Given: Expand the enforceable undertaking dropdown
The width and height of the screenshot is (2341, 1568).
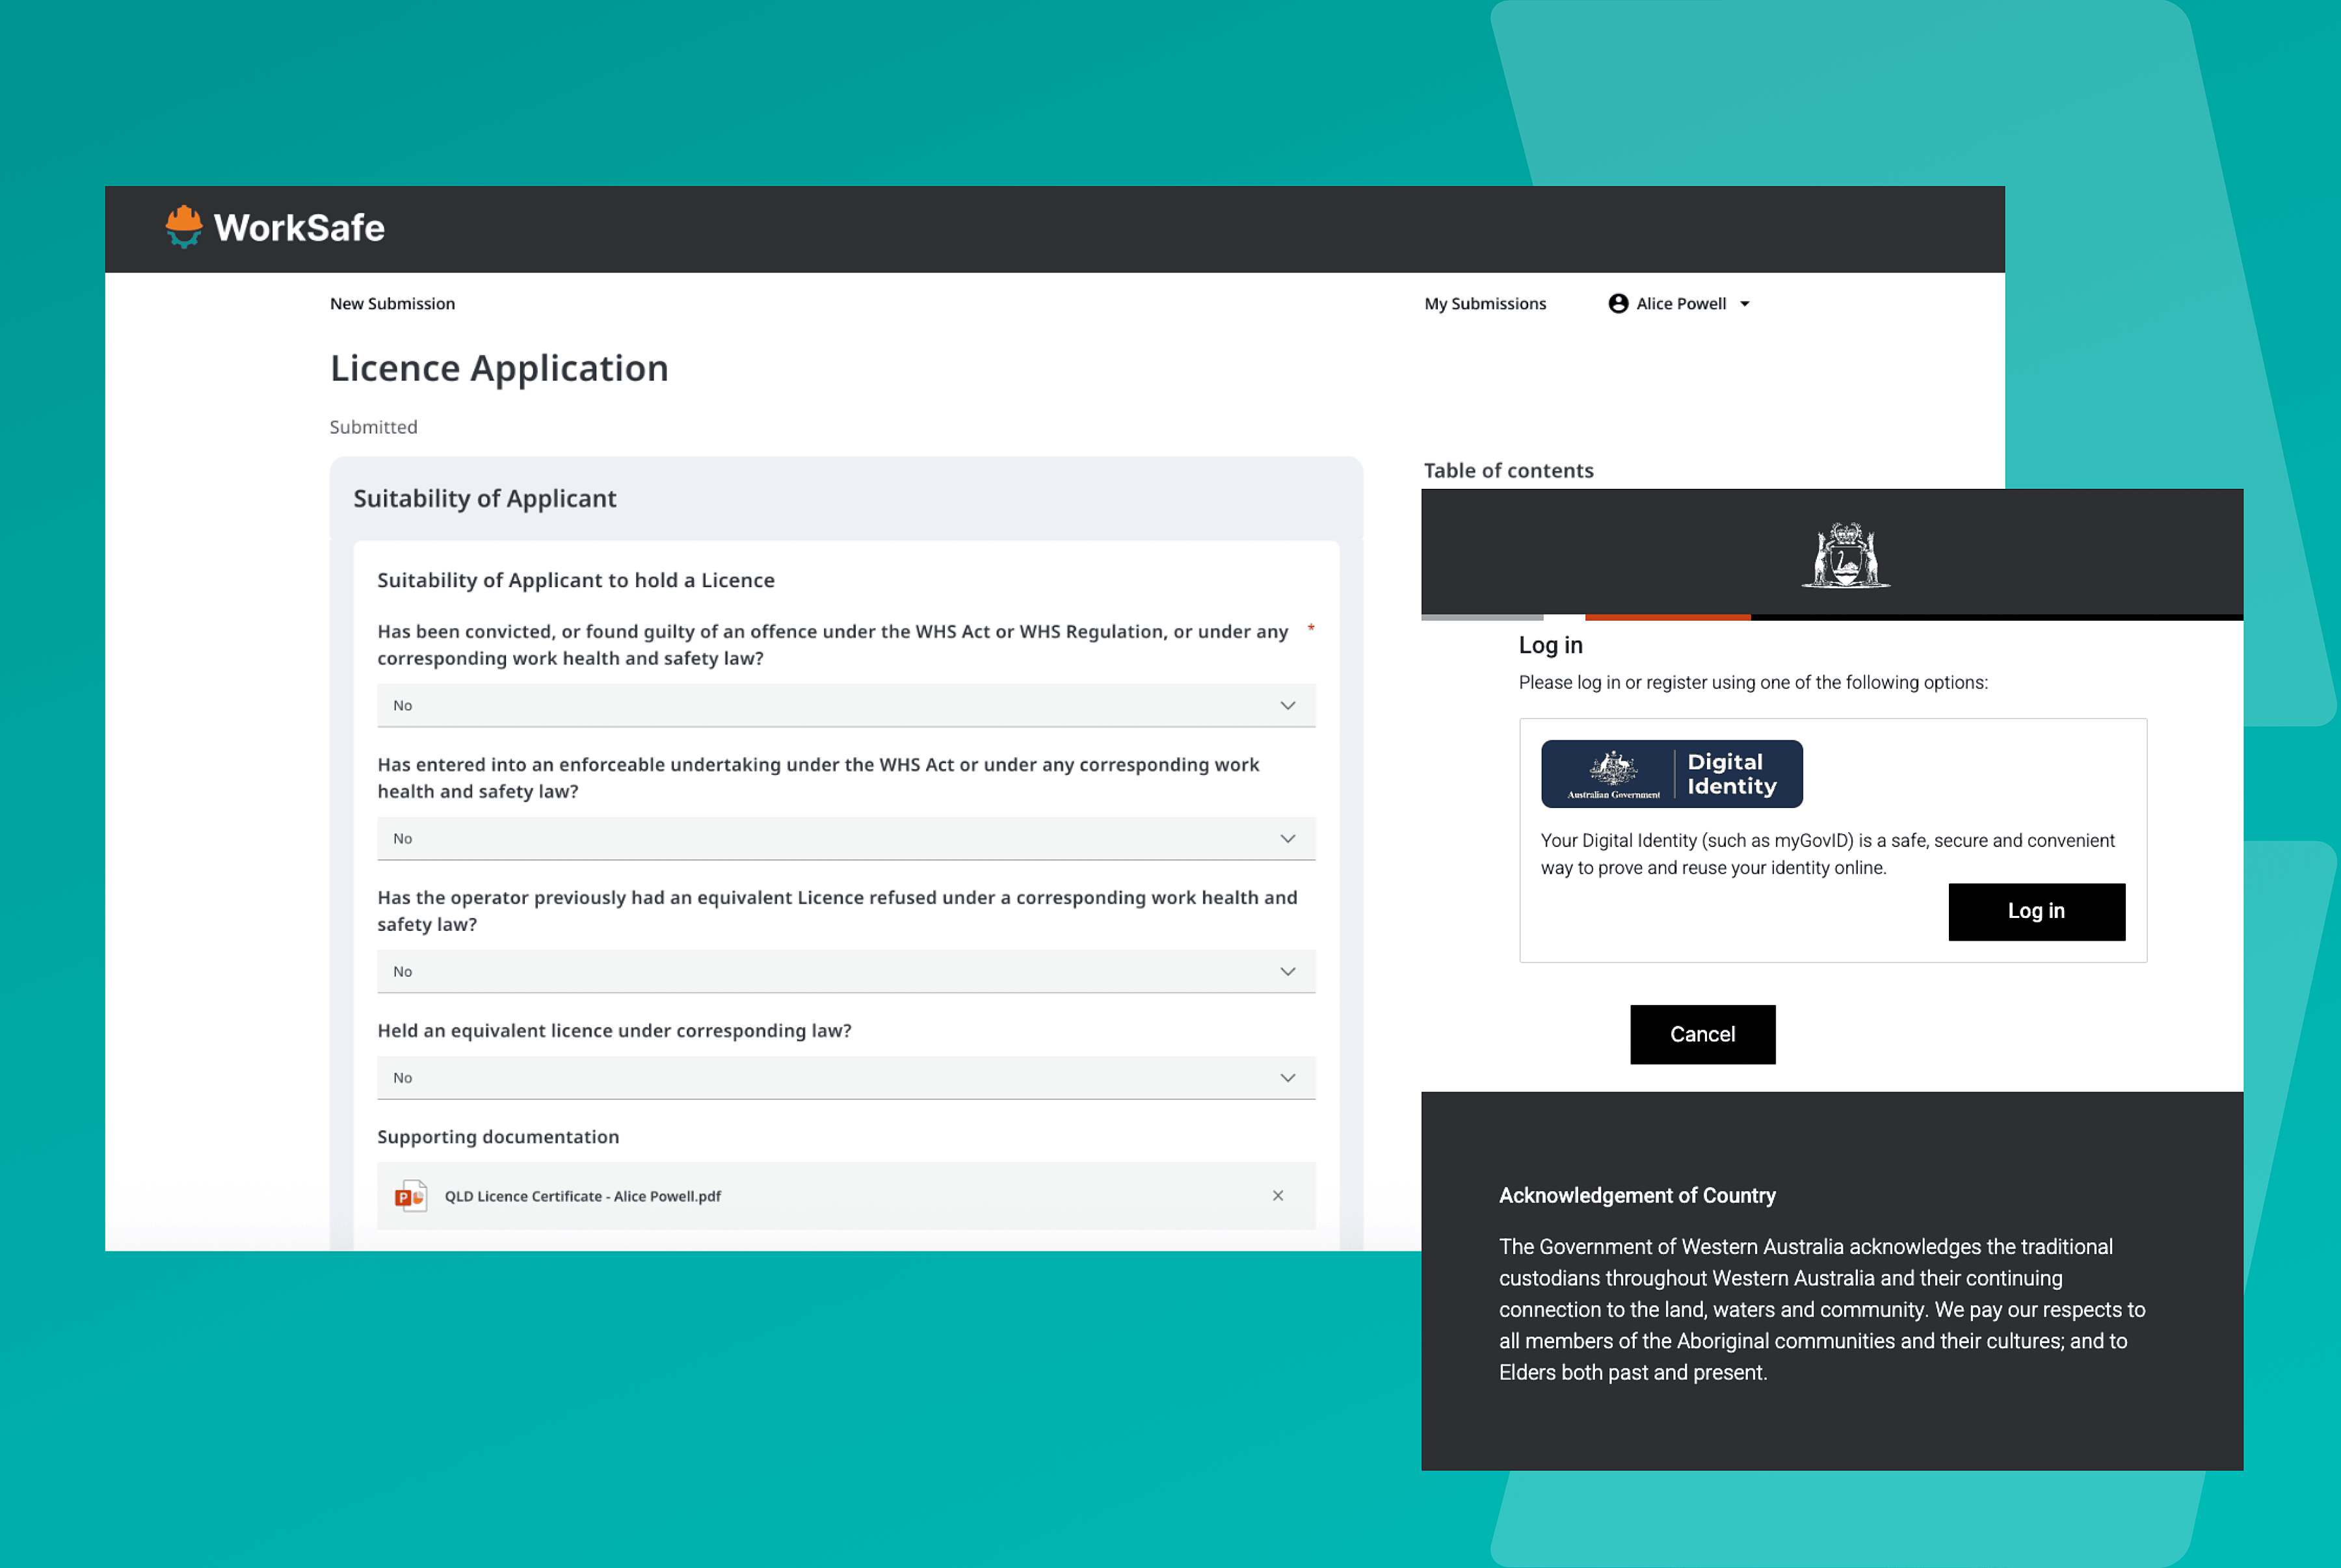Looking at the screenshot, I should click(x=846, y=838).
